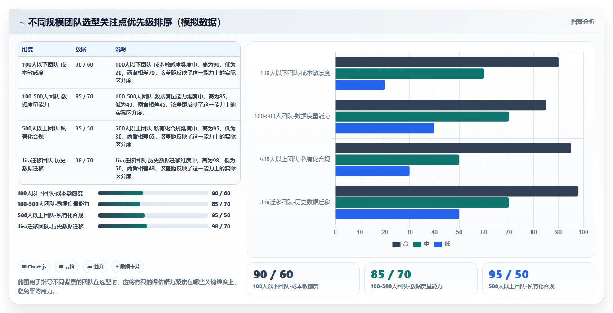Screen dimensions: 613x313
Task: Click progress bar for 500人以上团队-私有化合规
Action: [153, 215]
